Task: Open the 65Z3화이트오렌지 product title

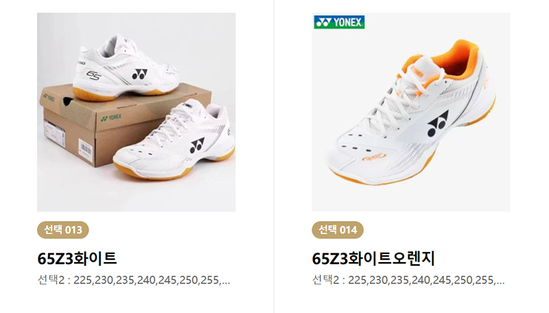Action: pyautogui.click(x=373, y=259)
